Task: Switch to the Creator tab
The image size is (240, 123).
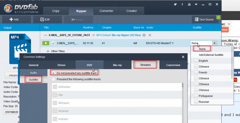Action: pos(132,11)
